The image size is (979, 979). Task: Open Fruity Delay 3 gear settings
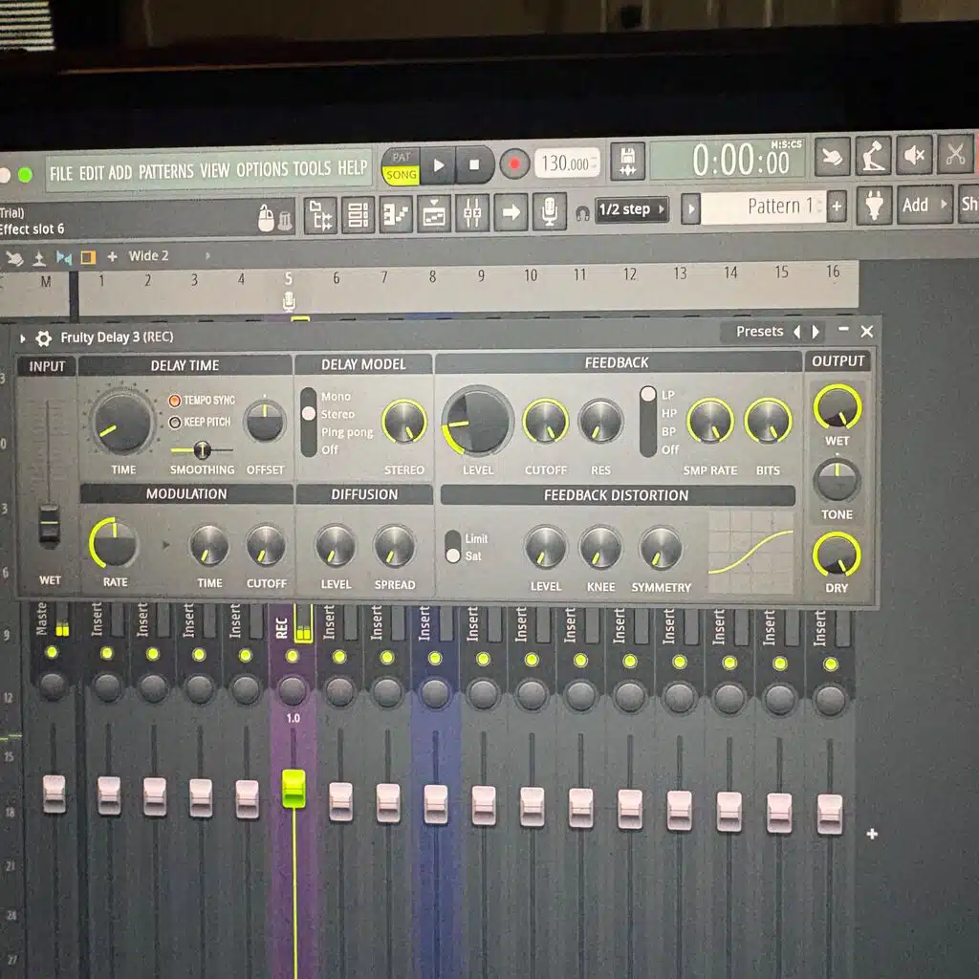43,338
